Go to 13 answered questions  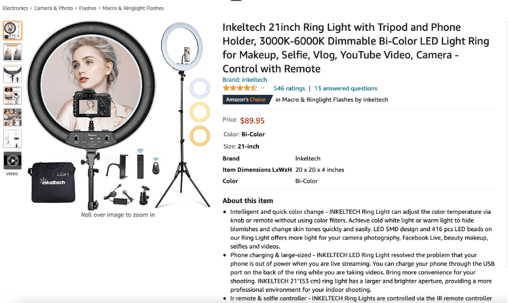tap(346, 88)
